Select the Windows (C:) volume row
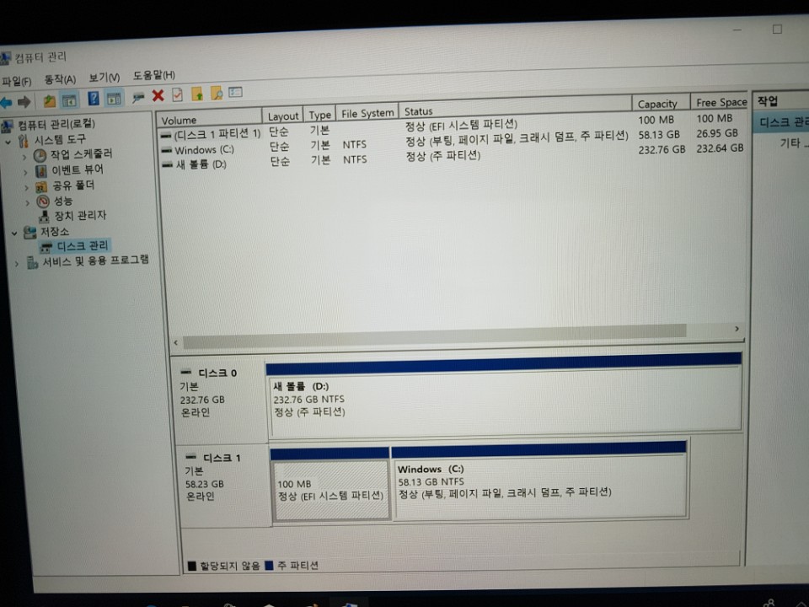 203,150
